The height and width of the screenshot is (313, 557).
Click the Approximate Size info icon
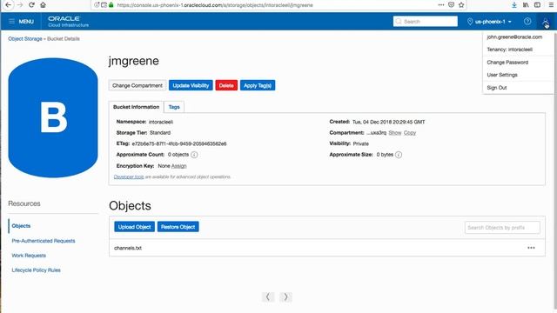click(399, 155)
